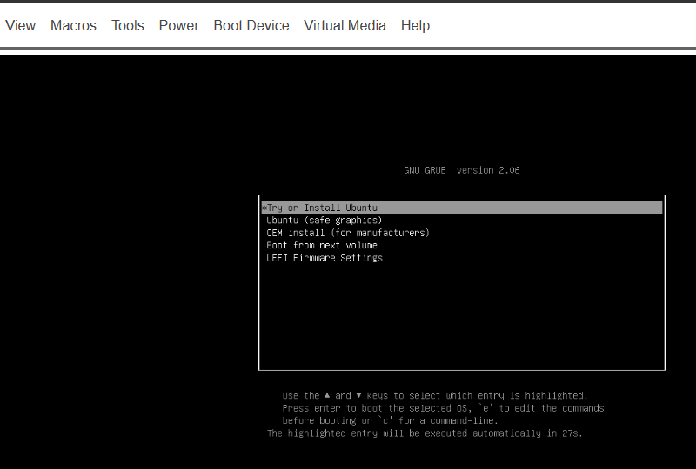
Task: Click the GNU GRUB version 2.06 title
Action: pyautogui.click(x=461, y=170)
